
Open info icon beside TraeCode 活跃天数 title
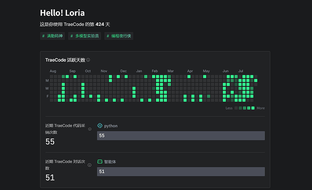(88, 60)
